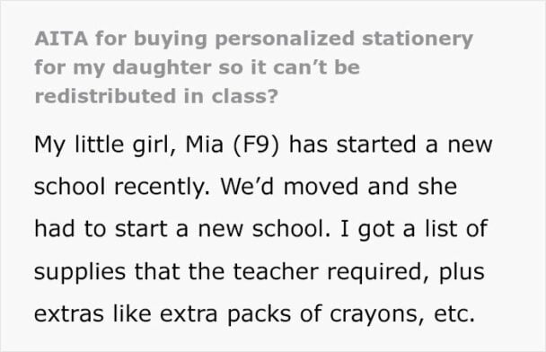
Task: Select the word "supplies" in the body text
Action: click(x=80, y=273)
